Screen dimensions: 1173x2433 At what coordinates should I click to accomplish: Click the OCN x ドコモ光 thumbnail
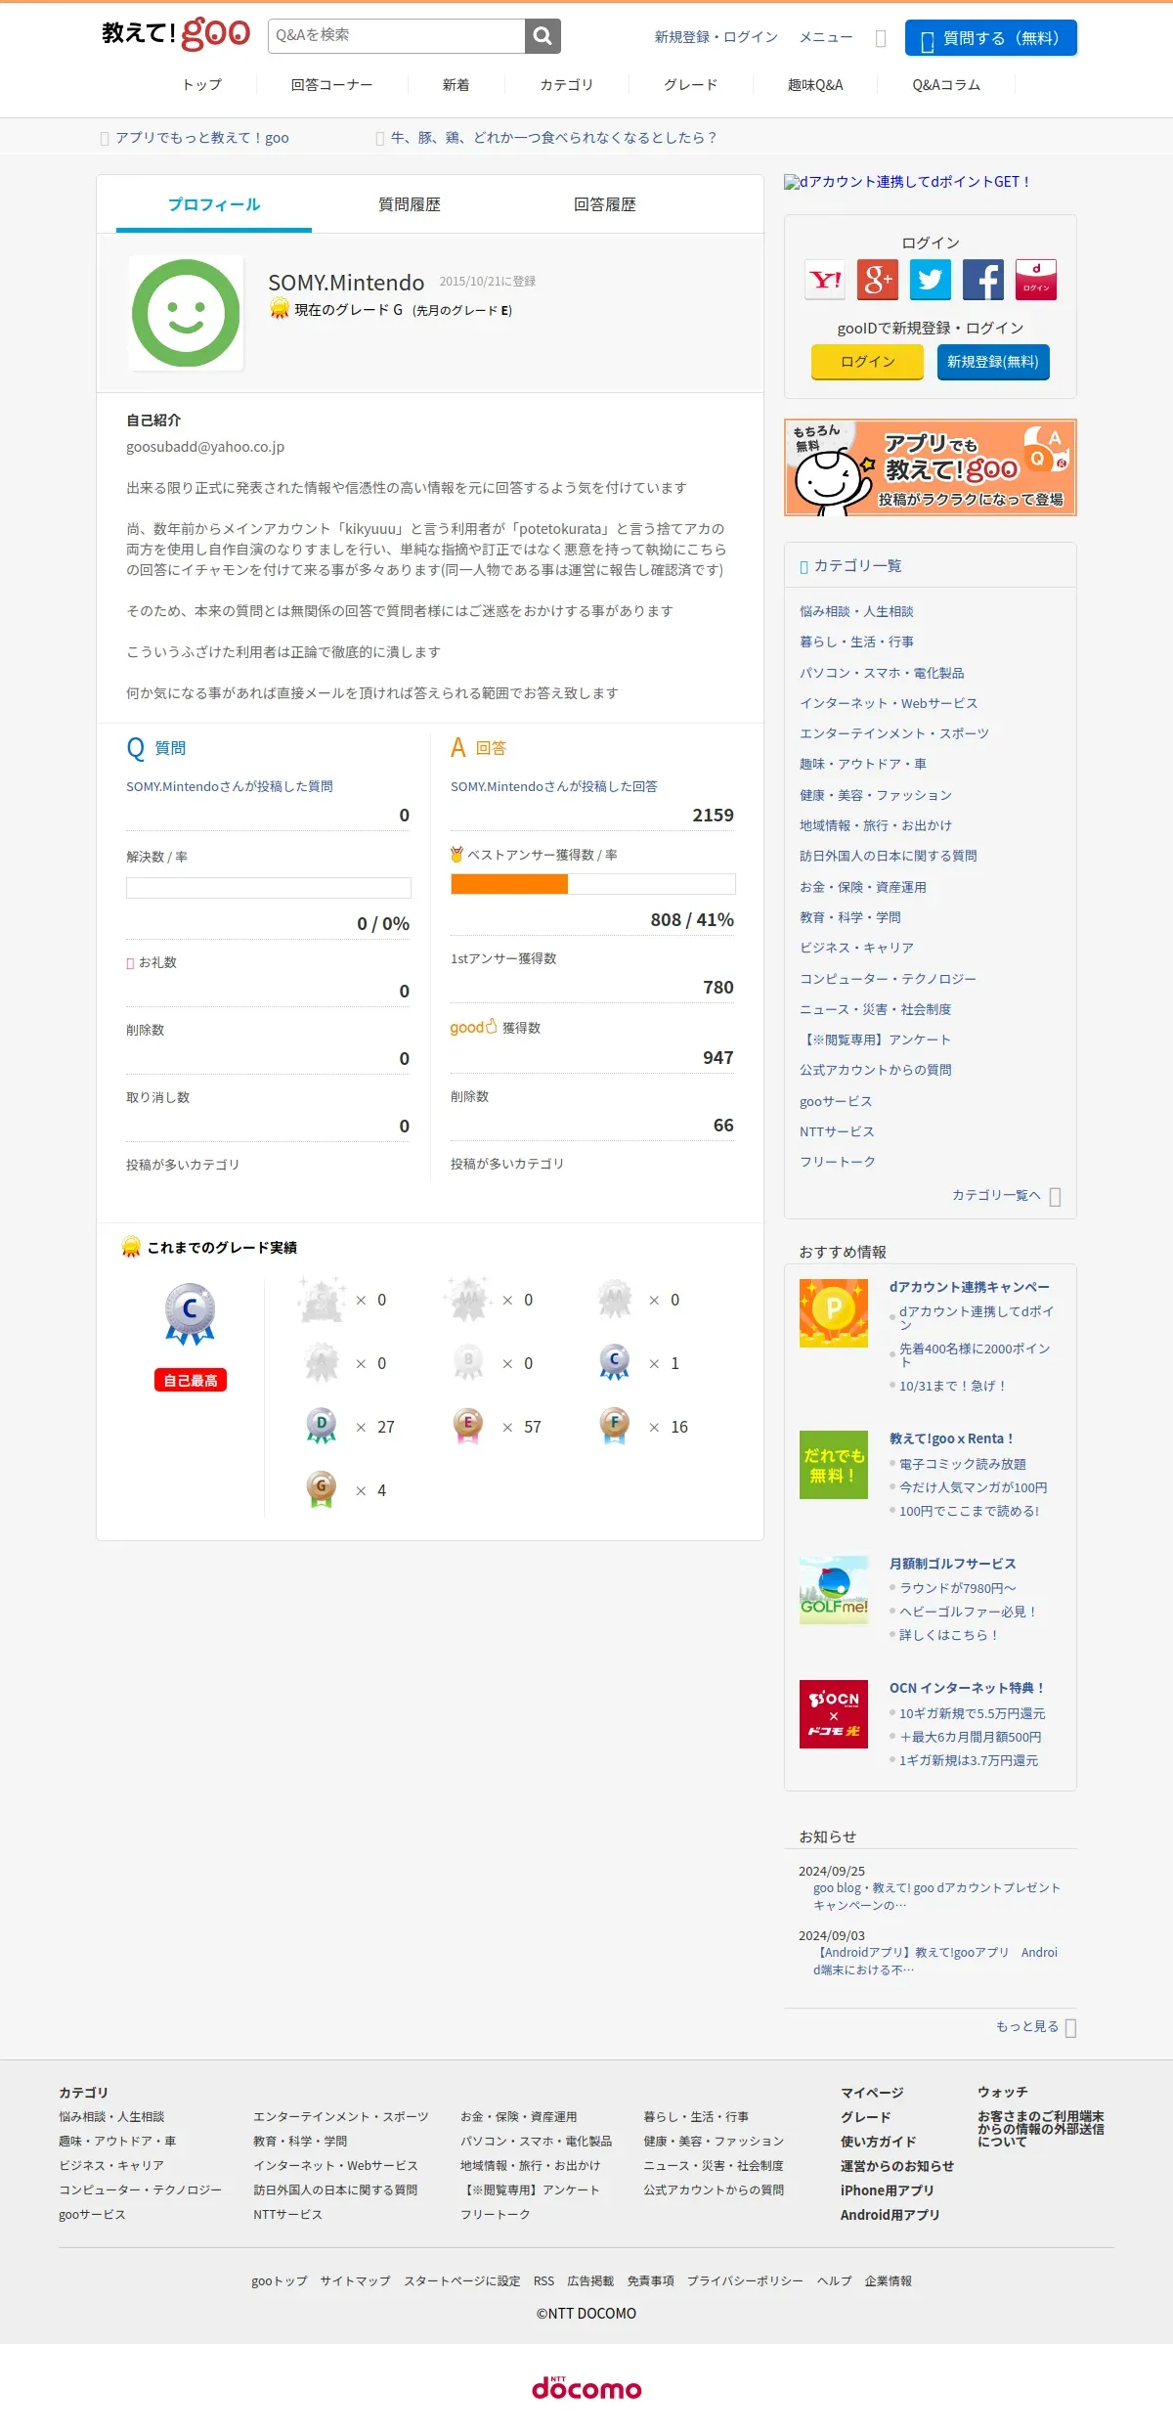834,1714
